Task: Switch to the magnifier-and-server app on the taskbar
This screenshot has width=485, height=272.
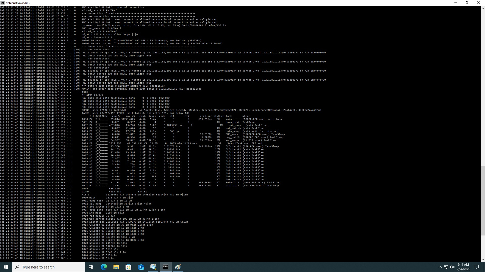Action: pos(153,267)
